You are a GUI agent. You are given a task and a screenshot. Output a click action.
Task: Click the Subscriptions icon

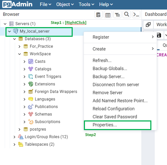tap(31, 122)
